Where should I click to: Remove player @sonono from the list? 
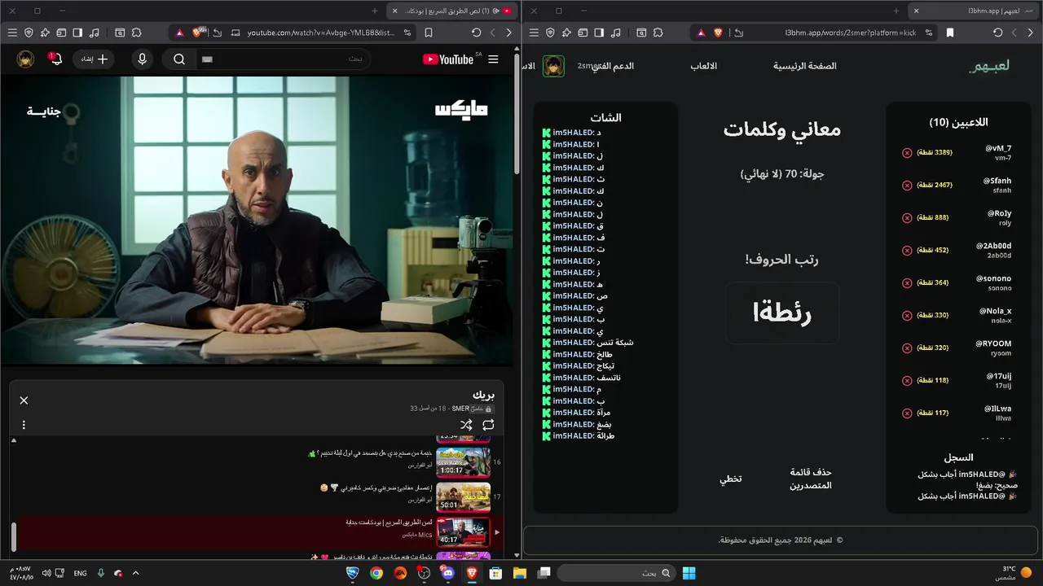907,283
